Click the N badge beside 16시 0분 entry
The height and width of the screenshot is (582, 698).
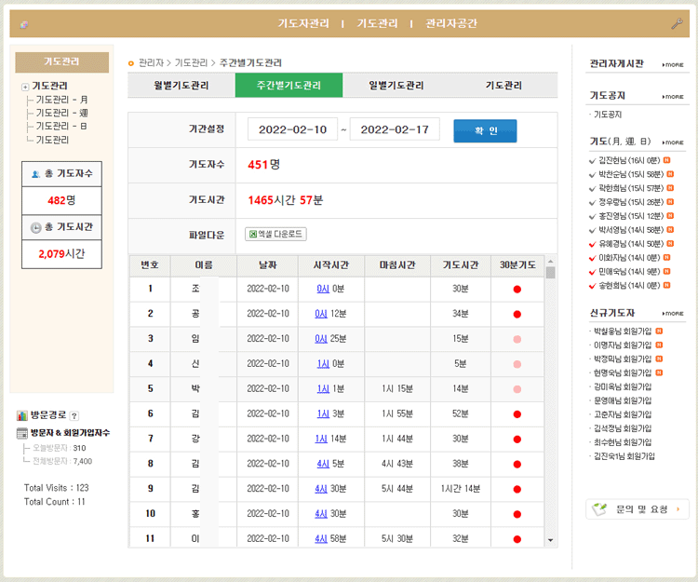click(x=667, y=160)
